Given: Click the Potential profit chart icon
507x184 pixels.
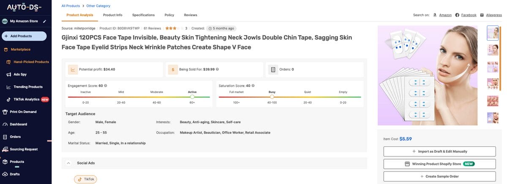Looking at the screenshot, I should click(73, 69).
